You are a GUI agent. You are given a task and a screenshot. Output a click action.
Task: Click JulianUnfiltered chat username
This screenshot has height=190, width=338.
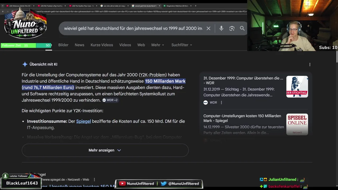(282, 179)
